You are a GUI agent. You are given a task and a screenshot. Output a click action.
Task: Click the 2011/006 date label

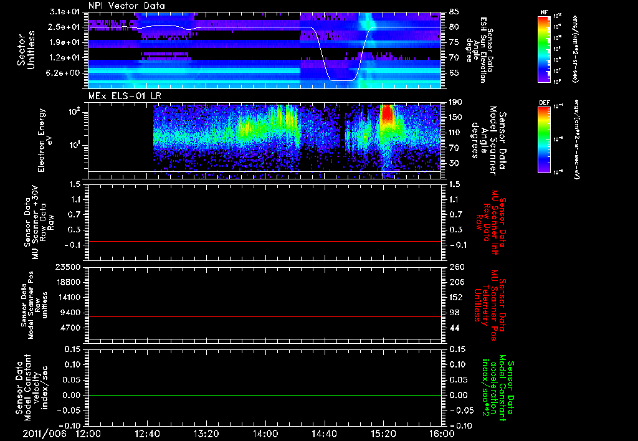[x=45, y=434]
